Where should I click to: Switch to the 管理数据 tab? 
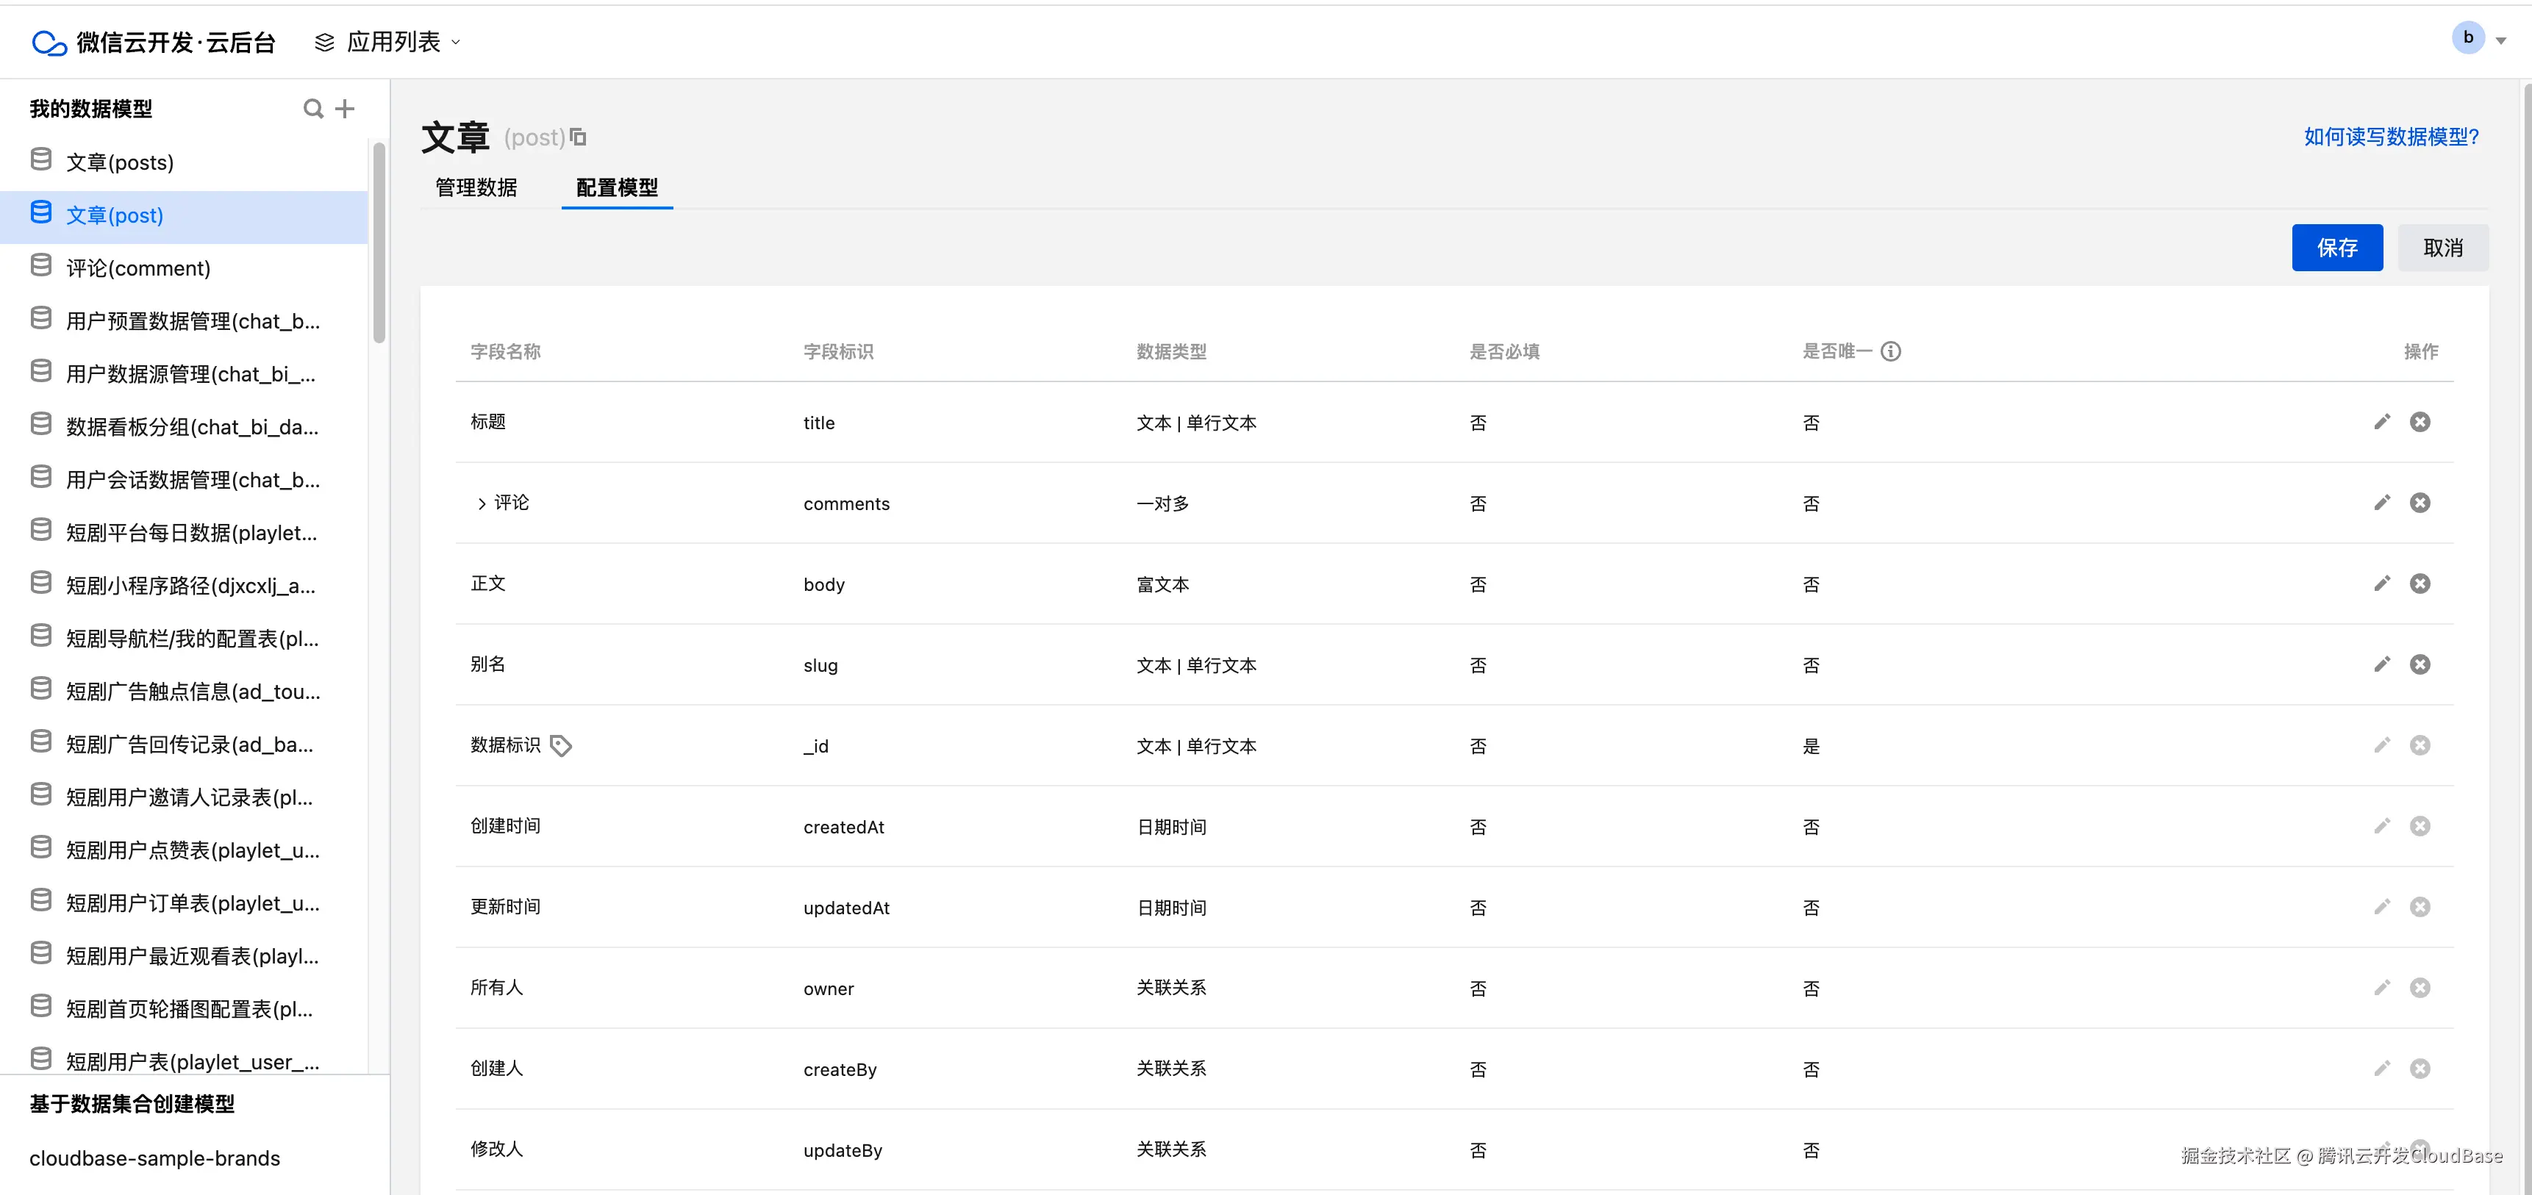pyautogui.click(x=476, y=187)
